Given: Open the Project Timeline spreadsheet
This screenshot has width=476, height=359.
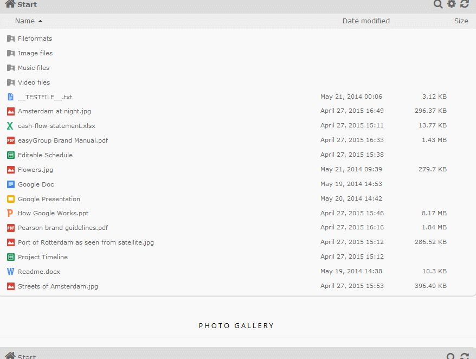Looking at the screenshot, I should pyautogui.click(x=43, y=257).
